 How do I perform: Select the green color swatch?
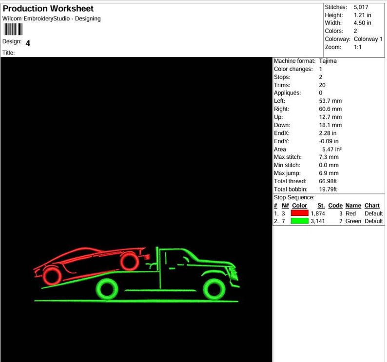tap(300, 221)
